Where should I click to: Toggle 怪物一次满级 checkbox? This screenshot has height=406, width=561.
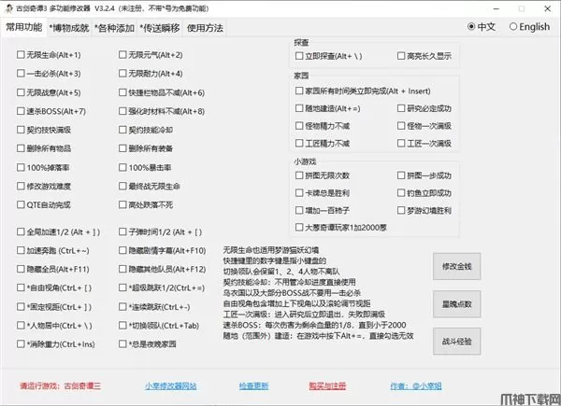click(401, 126)
